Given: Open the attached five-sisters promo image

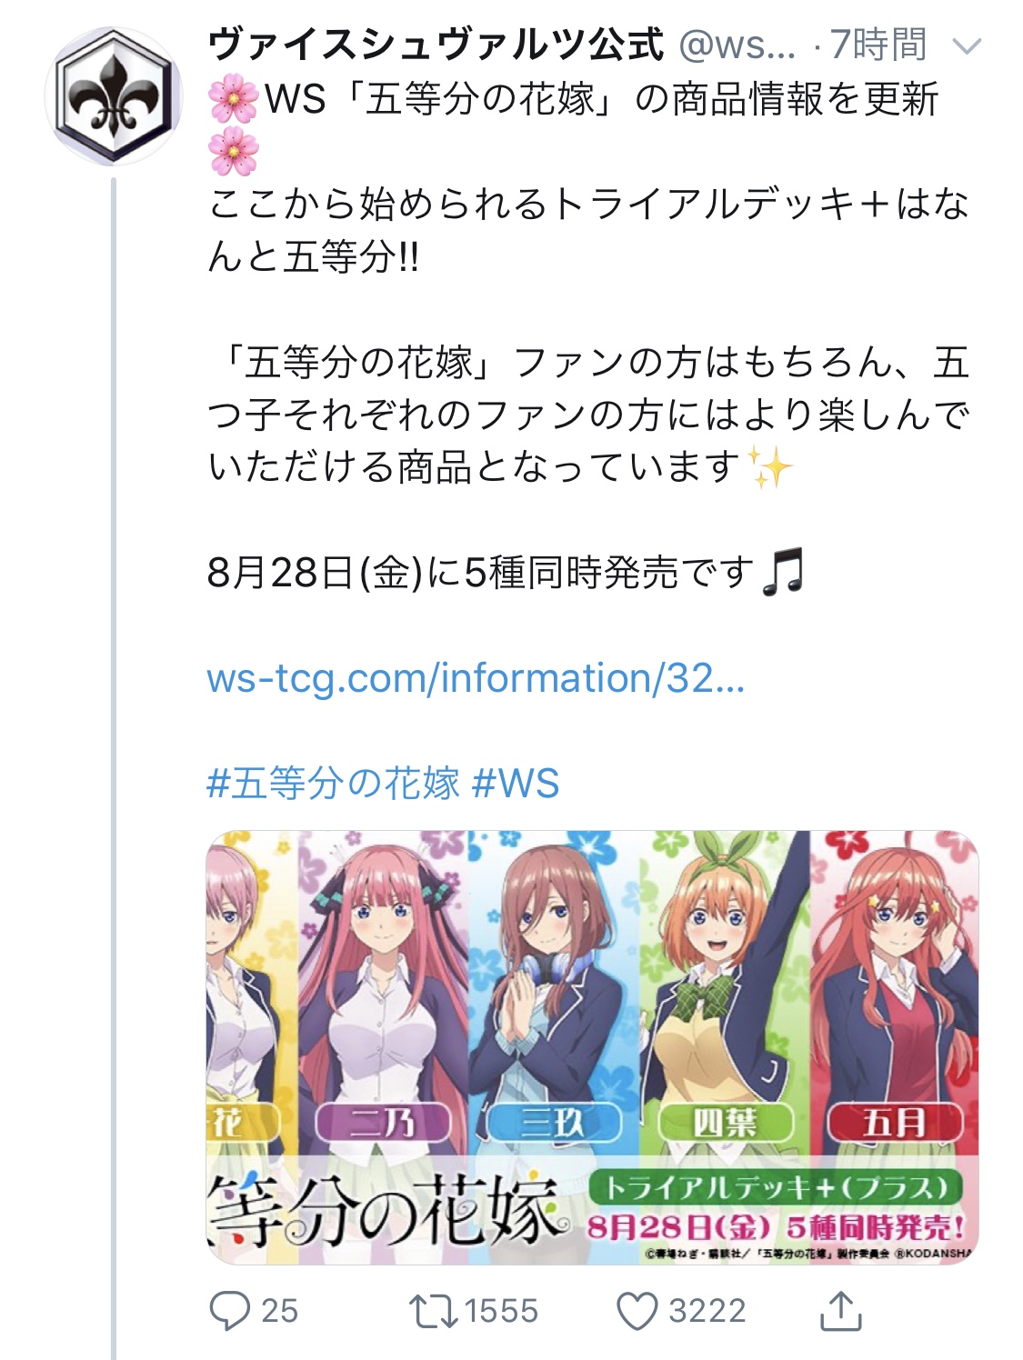Looking at the screenshot, I should pos(592,1047).
